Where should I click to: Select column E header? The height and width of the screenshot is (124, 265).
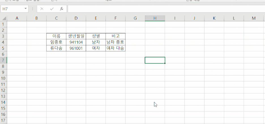point(96,18)
